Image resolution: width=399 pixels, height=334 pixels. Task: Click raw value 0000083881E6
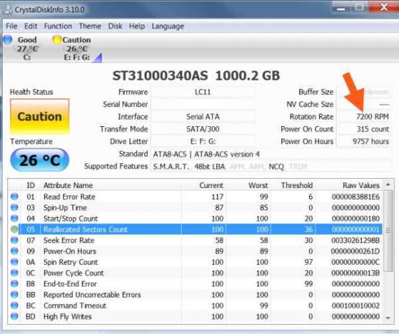point(356,197)
